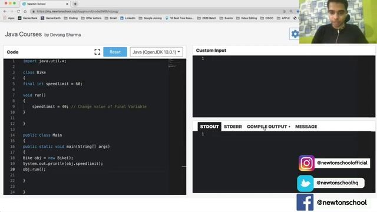Image resolution: width=377 pixels, height=212 pixels.
Task: Open the browser home page
Action: click(x=25, y=11)
